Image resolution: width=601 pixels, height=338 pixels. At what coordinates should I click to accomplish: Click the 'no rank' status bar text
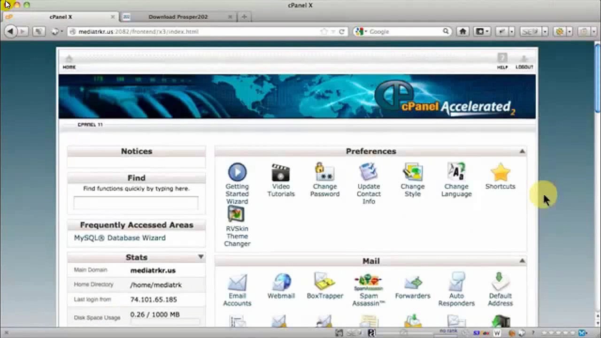click(x=448, y=331)
